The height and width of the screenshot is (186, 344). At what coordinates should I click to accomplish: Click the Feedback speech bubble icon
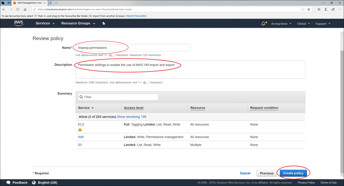tap(8, 183)
